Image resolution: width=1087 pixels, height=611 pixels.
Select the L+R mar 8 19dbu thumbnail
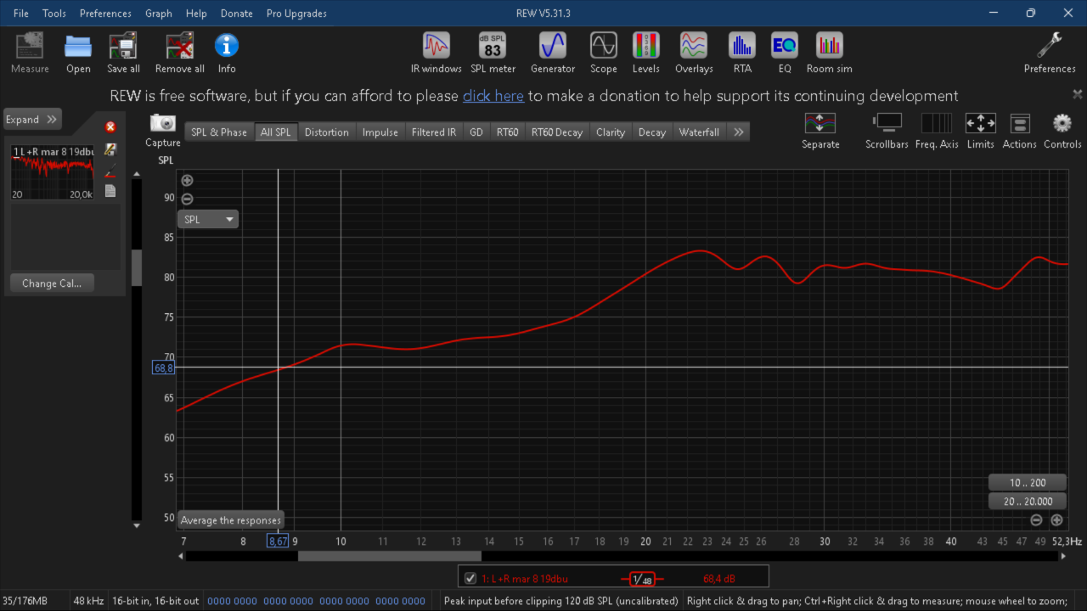point(53,172)
